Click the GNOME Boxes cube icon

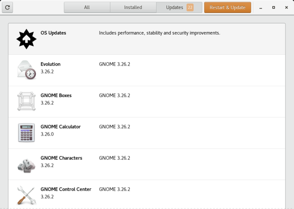(26, 101)
